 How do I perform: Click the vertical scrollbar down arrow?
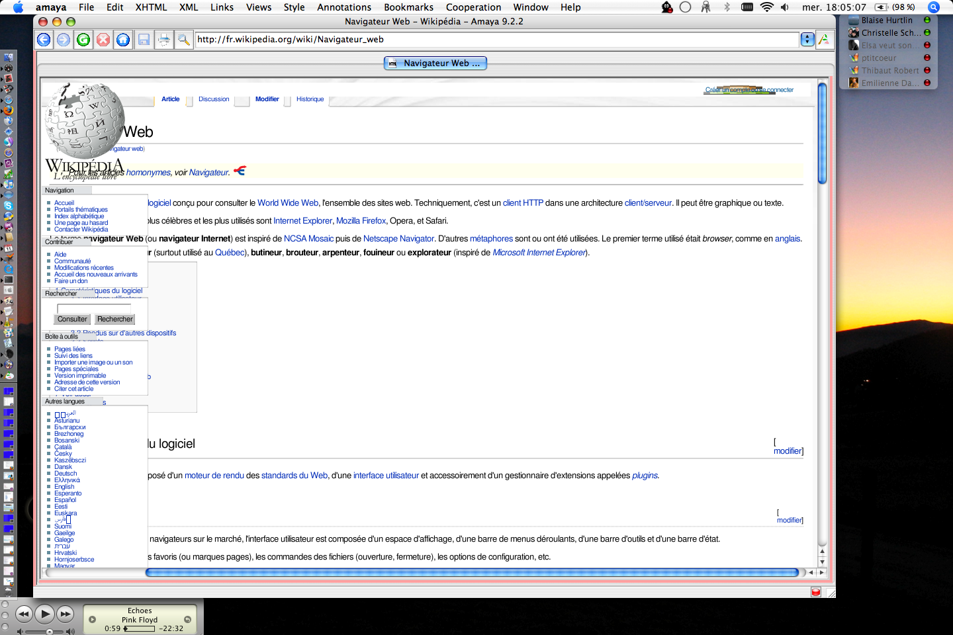[823, 562]
